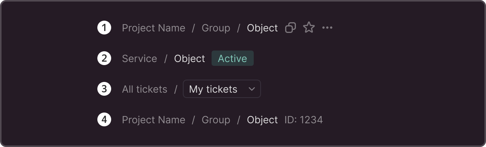The image size is (486, 147).
Task: Open the Service breadcrumb link
Action: tap(140, 59)
